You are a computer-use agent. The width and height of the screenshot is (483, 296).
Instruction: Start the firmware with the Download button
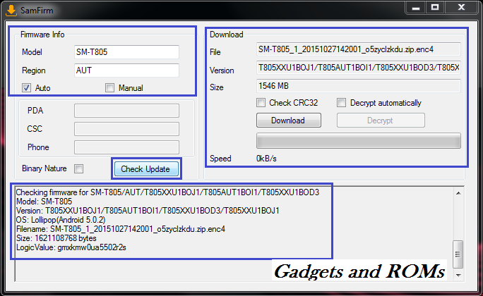coord(287,121)
